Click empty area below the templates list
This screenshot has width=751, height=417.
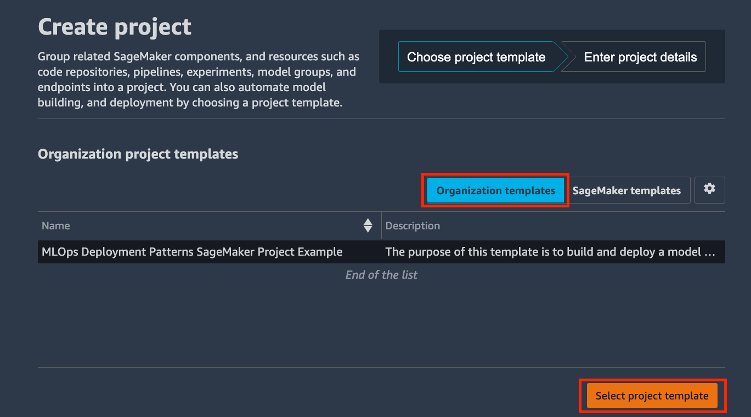(x=381, y=324)
